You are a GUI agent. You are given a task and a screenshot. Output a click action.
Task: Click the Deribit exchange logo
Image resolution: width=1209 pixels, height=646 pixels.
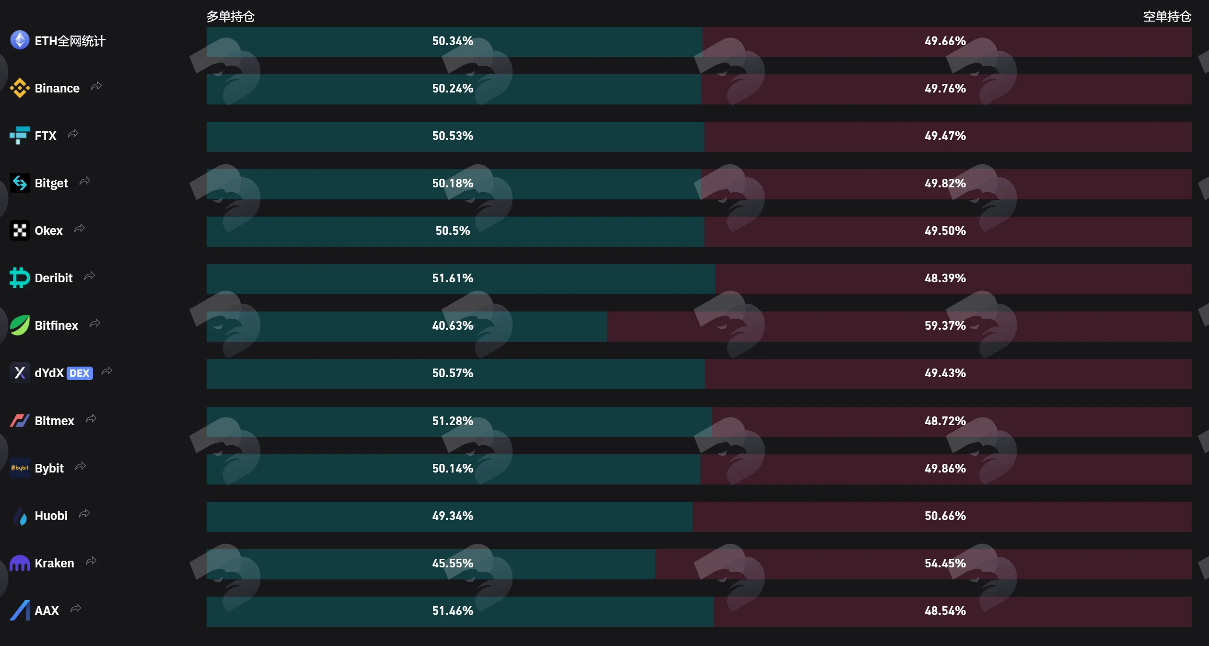[x=20, y=277]
